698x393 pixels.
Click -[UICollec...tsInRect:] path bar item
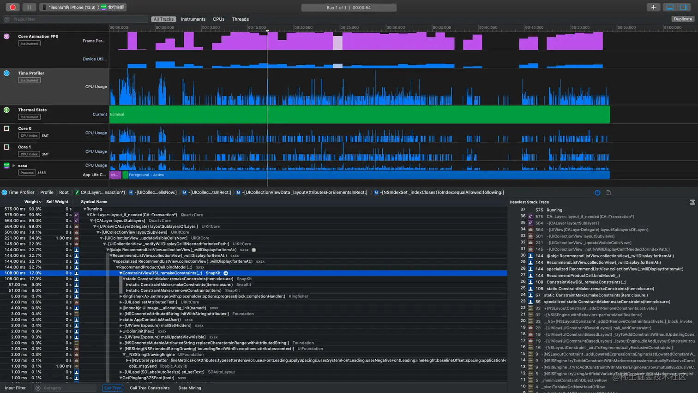210,192
